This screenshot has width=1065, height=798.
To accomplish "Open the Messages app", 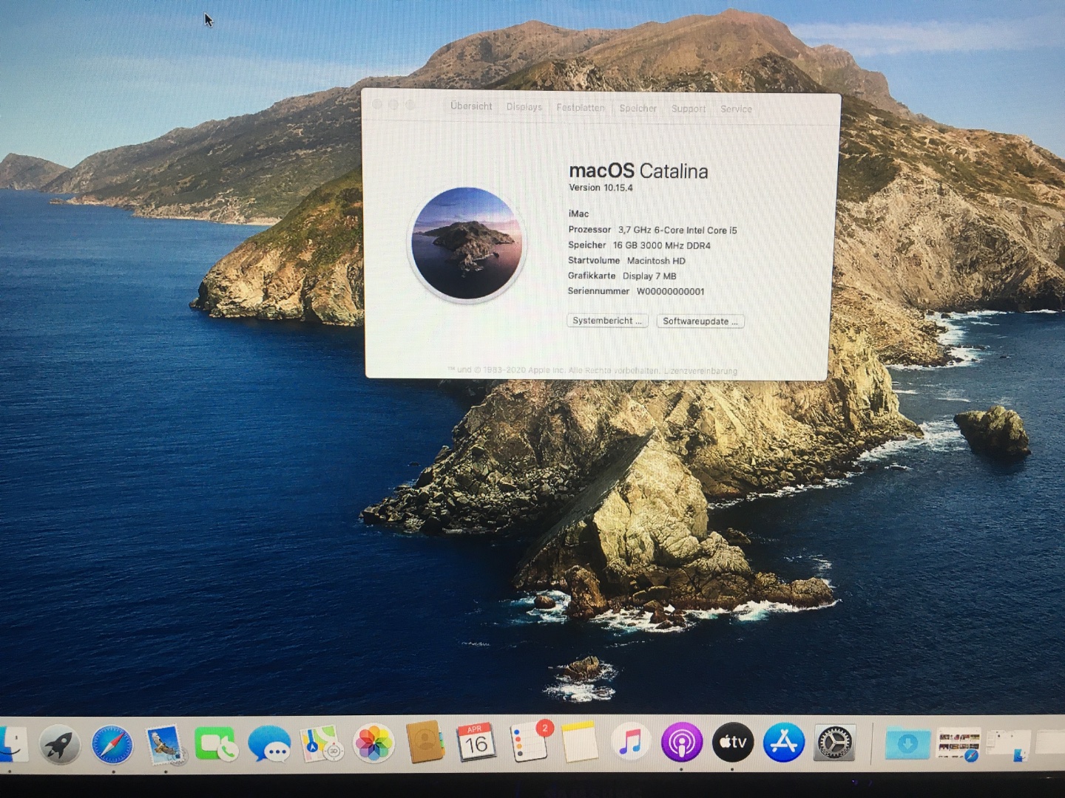I will tap(269, 744).
